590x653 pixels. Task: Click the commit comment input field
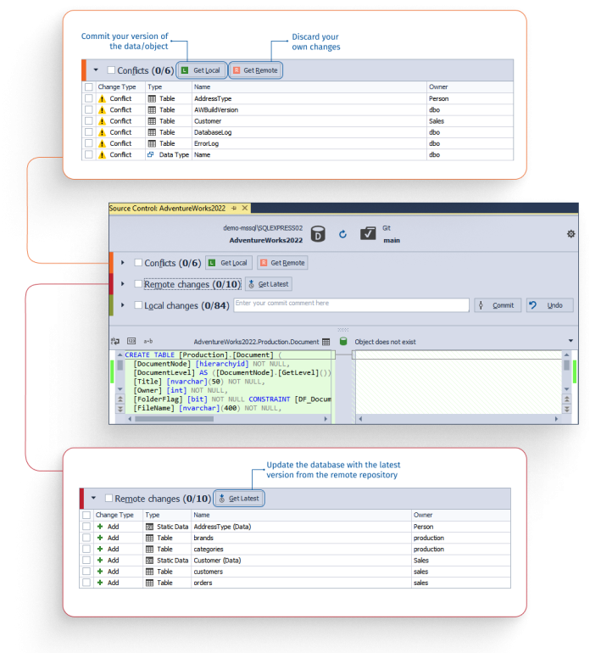[x=352, y=304]
